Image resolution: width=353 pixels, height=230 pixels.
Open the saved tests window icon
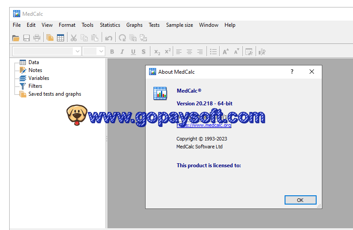click(50, 38)
